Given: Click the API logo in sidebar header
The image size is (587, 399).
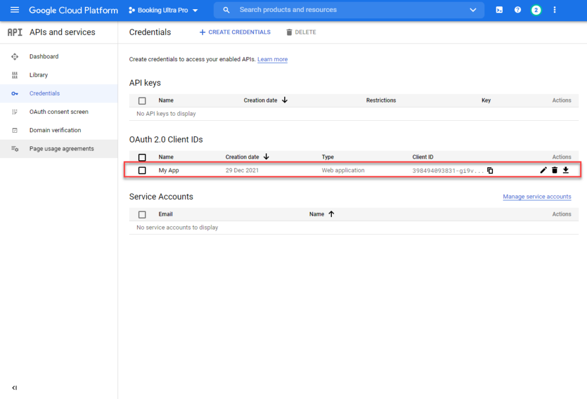Looking at the screenshot, I should [15, 32].
